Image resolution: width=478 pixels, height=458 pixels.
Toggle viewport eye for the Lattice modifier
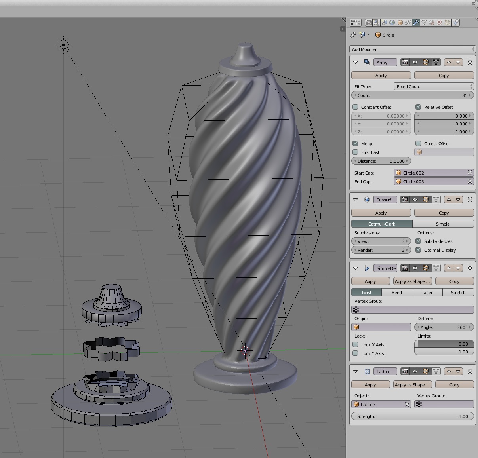pos(415,371)
